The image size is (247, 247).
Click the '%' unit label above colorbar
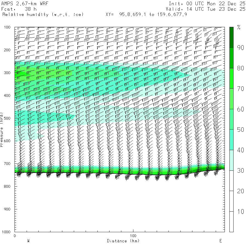tap(239, 27)
